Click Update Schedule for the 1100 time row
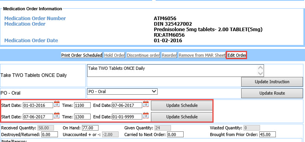This screenshot has height=142, width=305. pyautogui.click(x=182, y=105)
